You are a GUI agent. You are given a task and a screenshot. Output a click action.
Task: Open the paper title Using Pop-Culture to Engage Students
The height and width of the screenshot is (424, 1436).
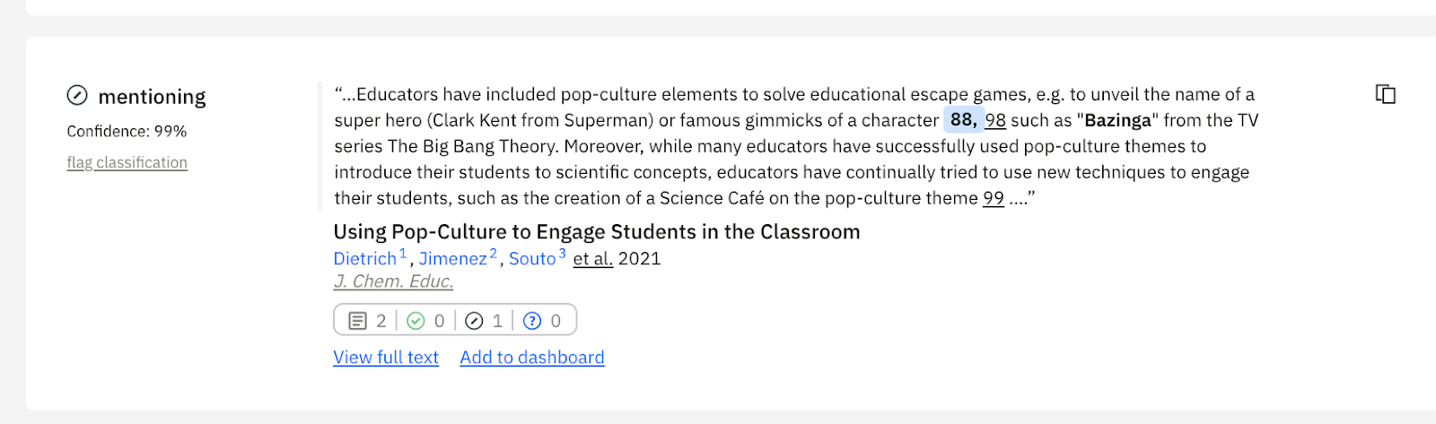coord(596,232)
